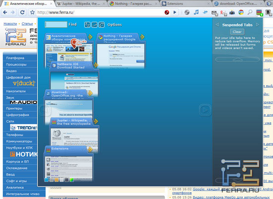Open the Аналитические обзоры page thumbnail
Image resolution: width=273 pixels, height=199 pixels.
click(x=69, y=53)
